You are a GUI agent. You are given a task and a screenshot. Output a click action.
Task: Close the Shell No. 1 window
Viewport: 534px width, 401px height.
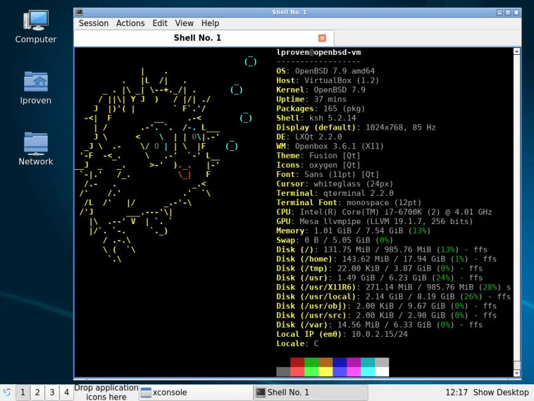516,12
